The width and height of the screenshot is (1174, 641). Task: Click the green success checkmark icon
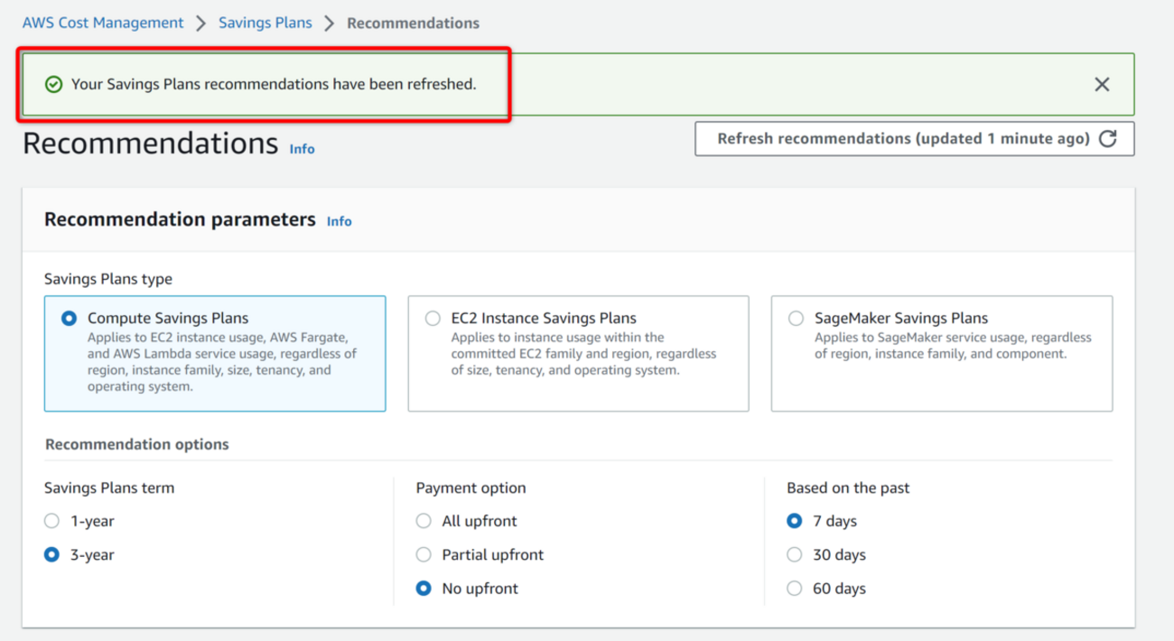pos(54,84)
